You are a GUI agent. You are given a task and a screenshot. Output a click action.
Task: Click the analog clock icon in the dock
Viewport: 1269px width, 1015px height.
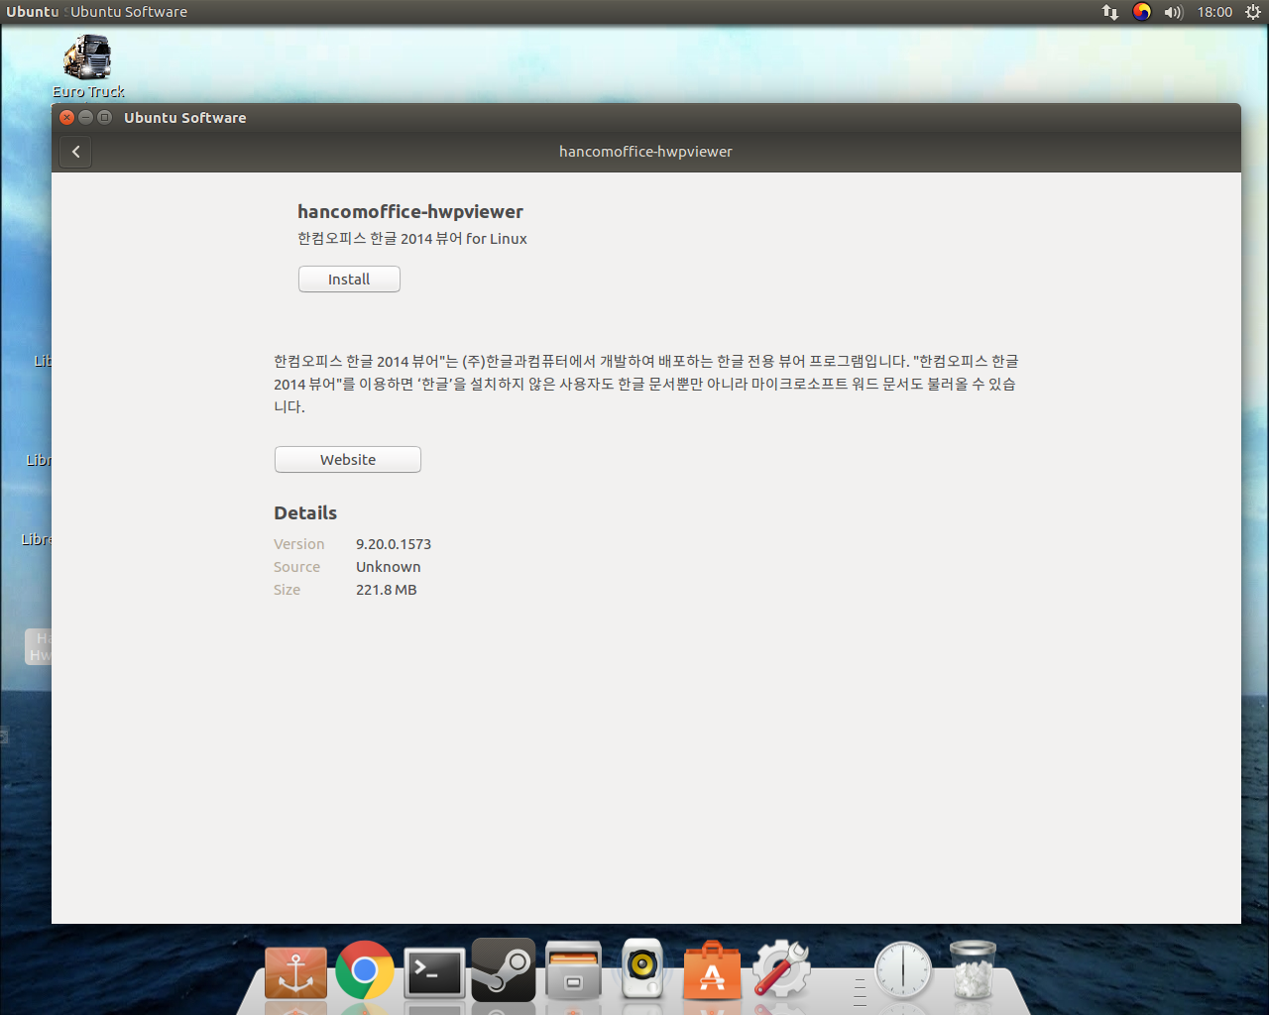903,969
